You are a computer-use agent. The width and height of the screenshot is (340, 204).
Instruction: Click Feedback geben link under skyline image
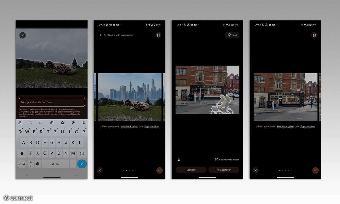[x=129, y=127]
